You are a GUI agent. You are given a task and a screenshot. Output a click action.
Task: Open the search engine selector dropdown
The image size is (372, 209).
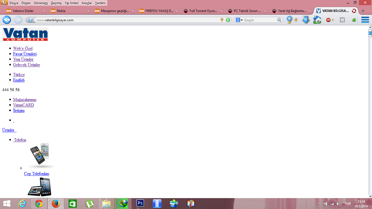pyautogui.click(x=239, y=20)
